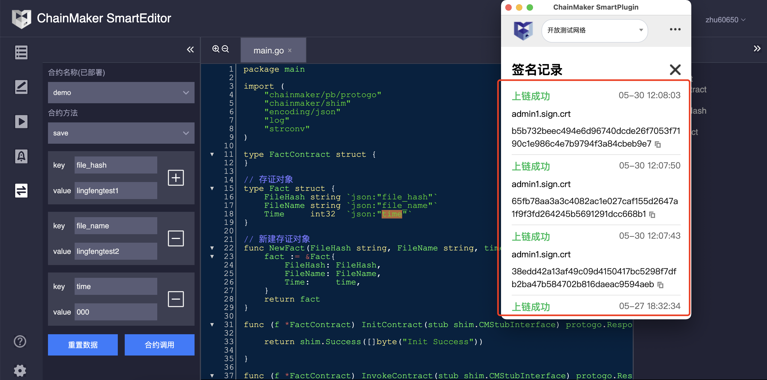
Task: Collapse the left panel with double chevron
Action: (x=190, y=50)
